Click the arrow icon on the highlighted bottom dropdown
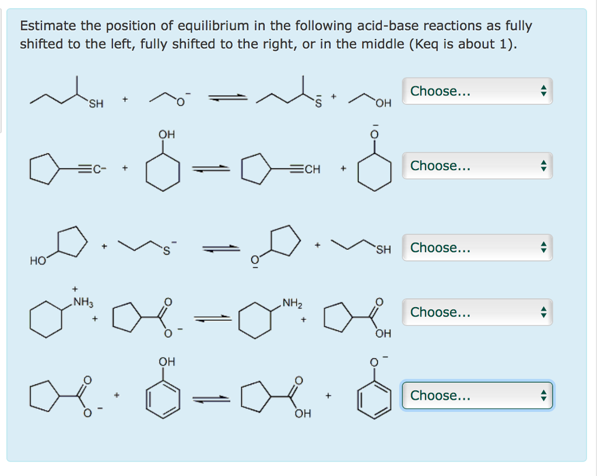The image size is (597, 476). (543, 396)
